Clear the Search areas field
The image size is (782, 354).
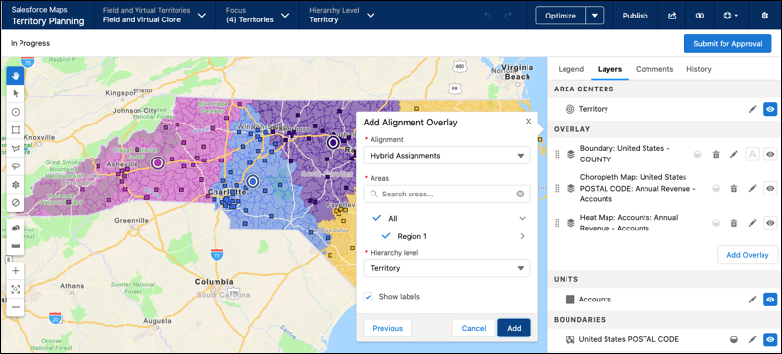coord(520,194)
